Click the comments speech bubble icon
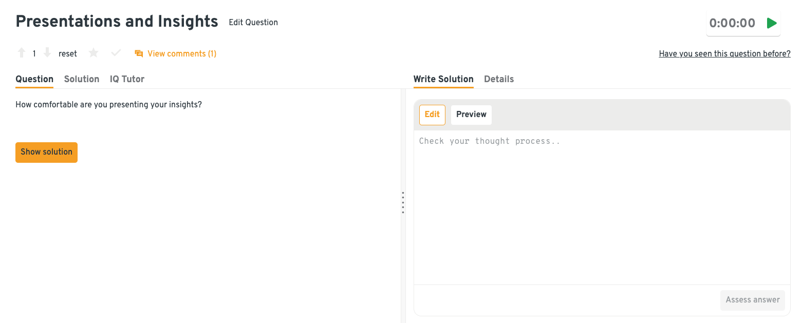This screenshot has width=802, height=323. (x=139, y=53)
